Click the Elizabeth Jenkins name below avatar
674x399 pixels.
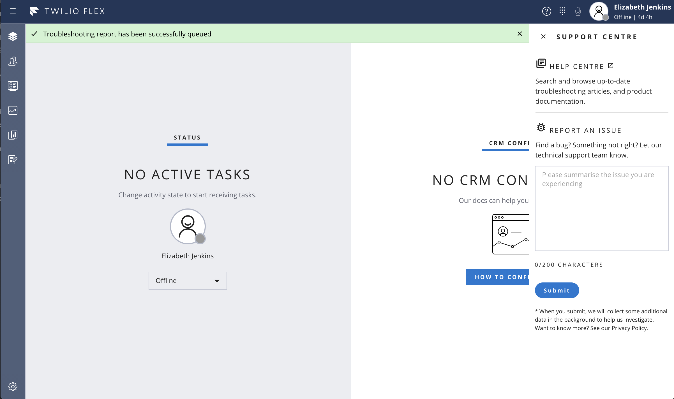pyautogui.click(x=187, y=256)
